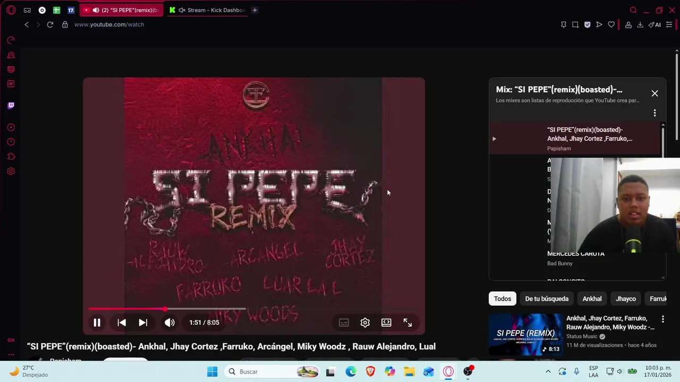
Task: Toggle video subtitles/captions button
Action: pyautogui.click(x=344, y=323)
